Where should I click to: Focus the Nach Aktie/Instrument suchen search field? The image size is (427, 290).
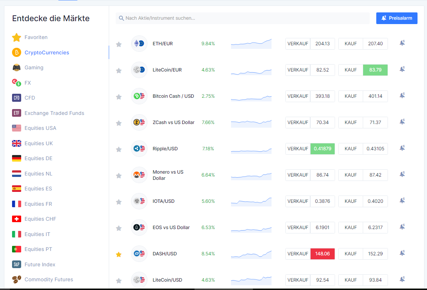(x=243, y=18)
